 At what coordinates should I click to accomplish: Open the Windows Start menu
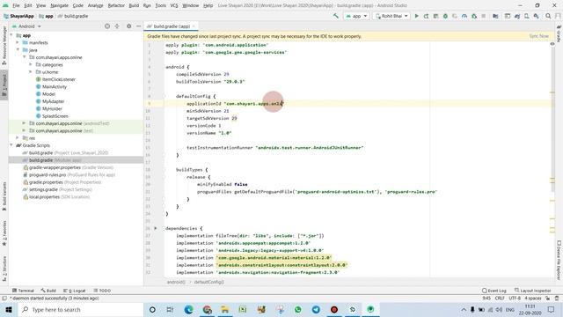click(9, 309)
